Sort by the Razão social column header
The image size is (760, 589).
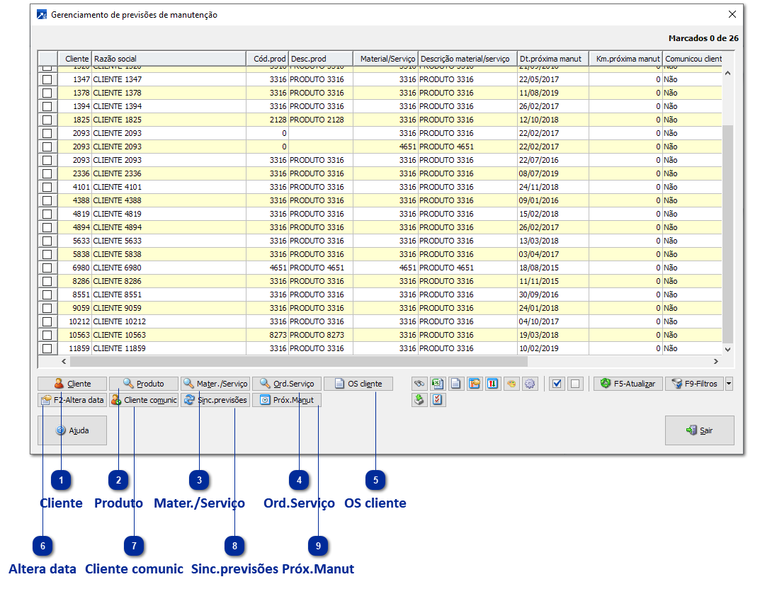click(169, 59)
